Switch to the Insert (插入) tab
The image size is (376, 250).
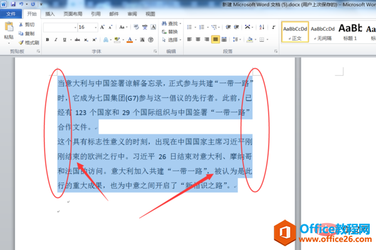point(50,12)
